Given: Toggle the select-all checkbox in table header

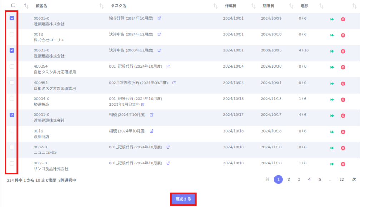Looking at the screenshot, I should (x=13, y=5).
